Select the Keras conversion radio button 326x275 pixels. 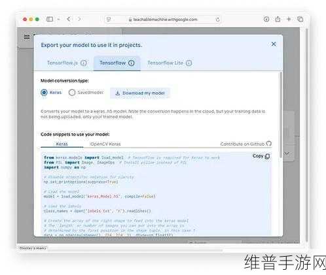click(44, 93)
